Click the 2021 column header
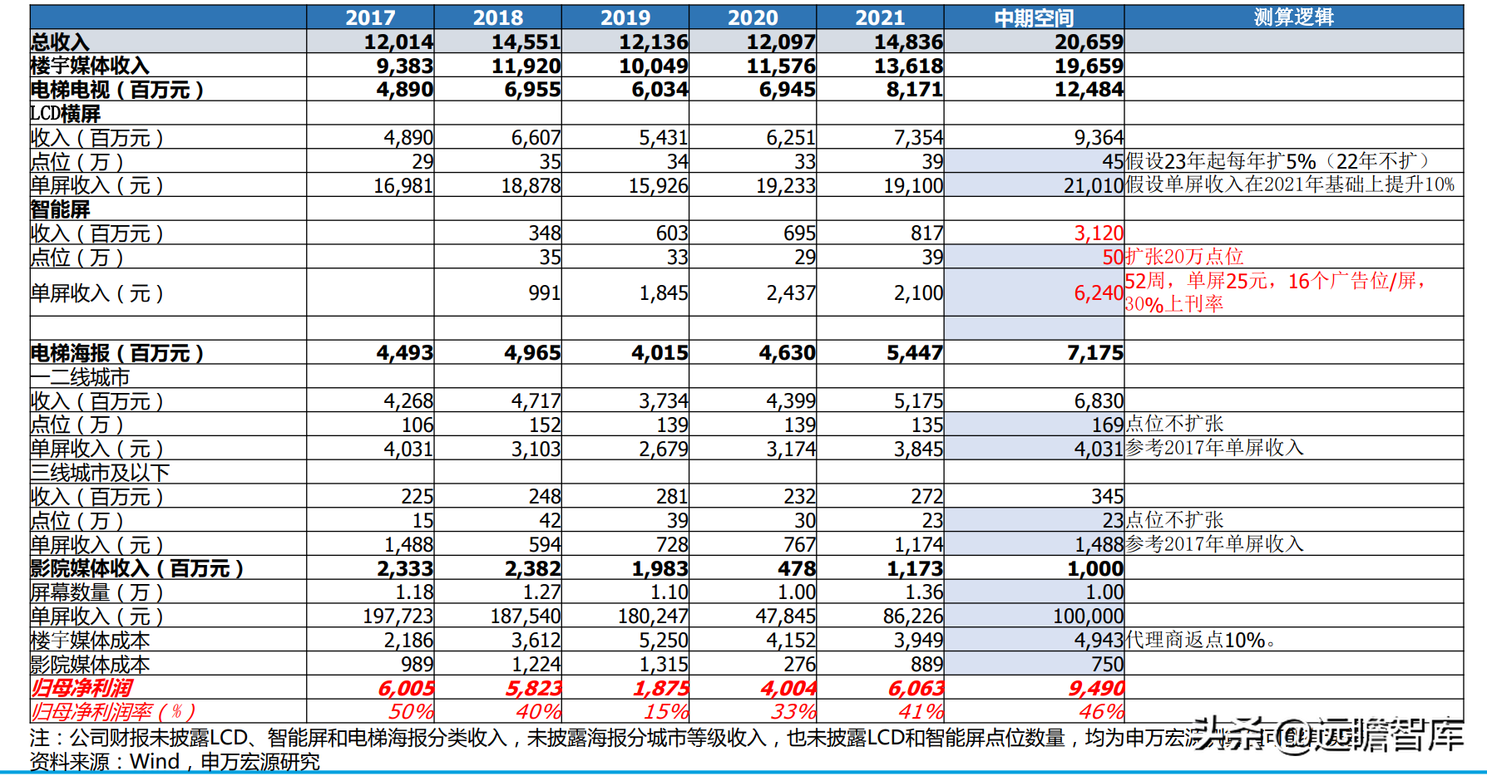The width and height of the screenshot is (1487, 776). [x=880, y=17]
